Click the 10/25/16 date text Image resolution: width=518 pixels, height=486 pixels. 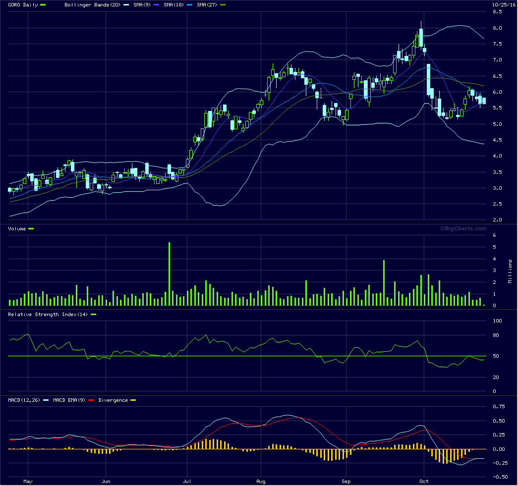pyautogui.click(x=504, y=4)
